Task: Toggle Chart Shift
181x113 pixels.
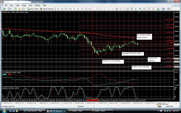Action: tap(153, 9)
